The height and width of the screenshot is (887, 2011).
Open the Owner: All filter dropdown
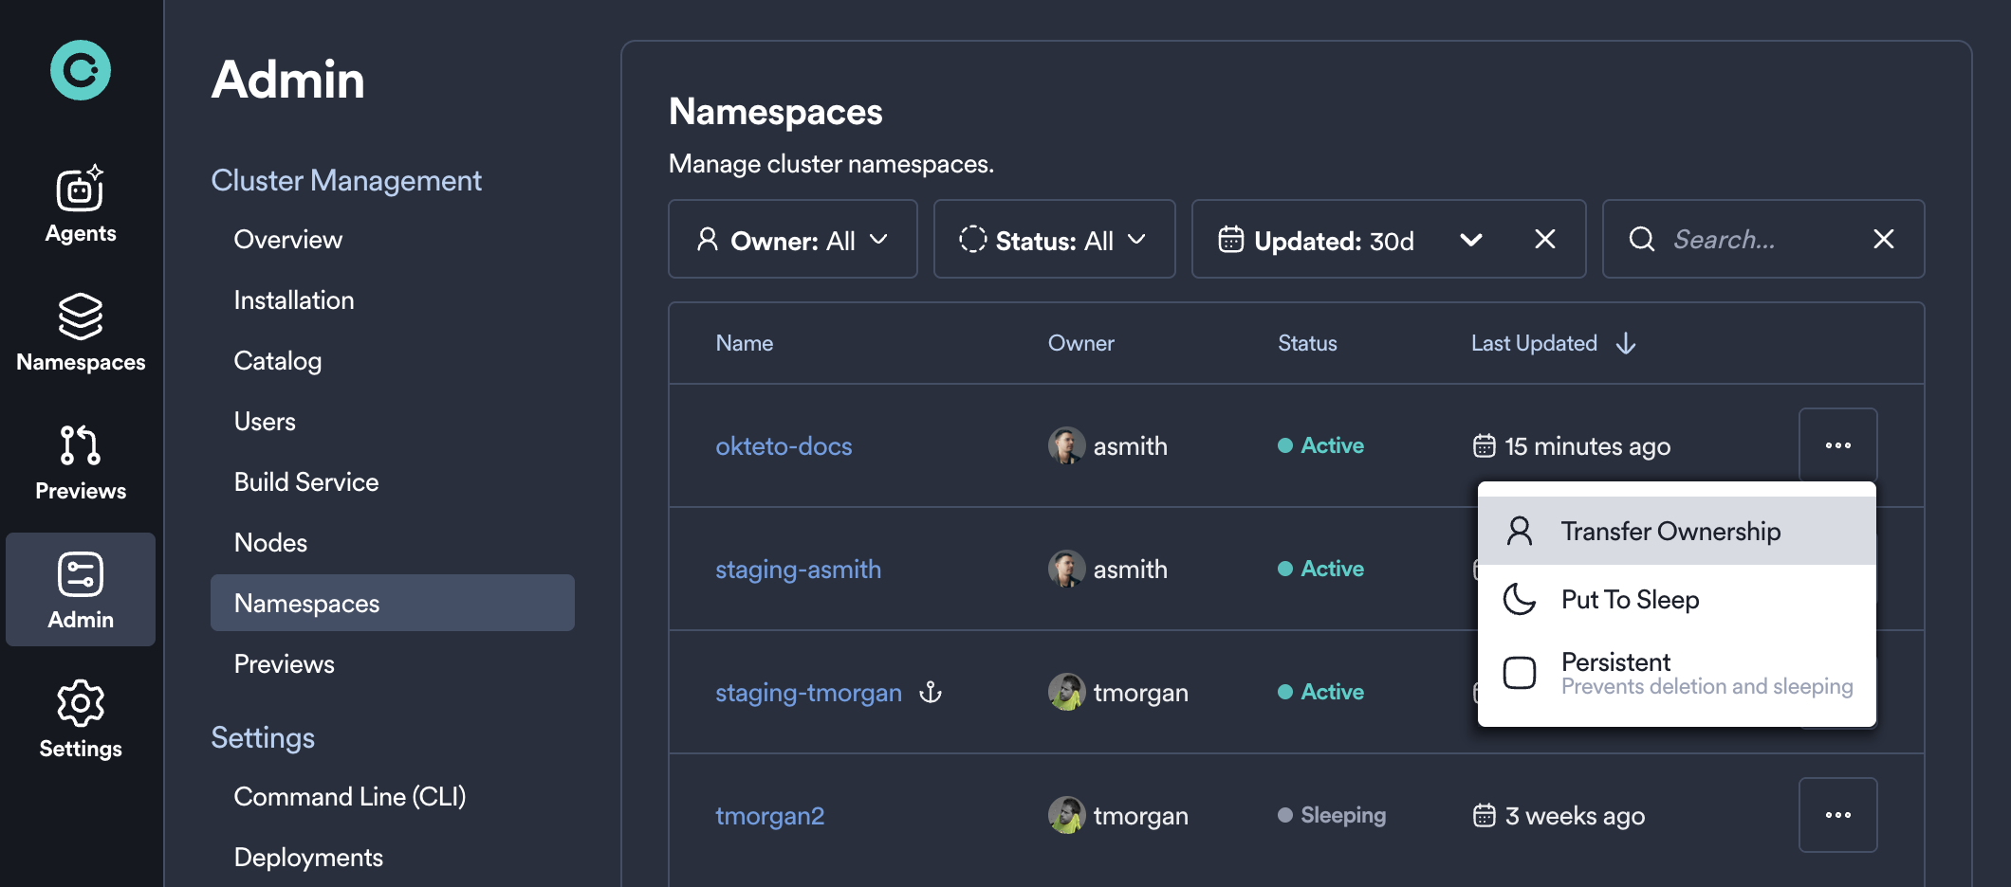click(x=793, y=240)
